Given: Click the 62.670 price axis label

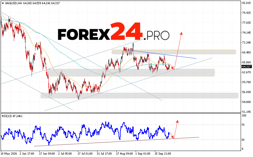Looking at the screenshot, I should click(x=246, y=72).
